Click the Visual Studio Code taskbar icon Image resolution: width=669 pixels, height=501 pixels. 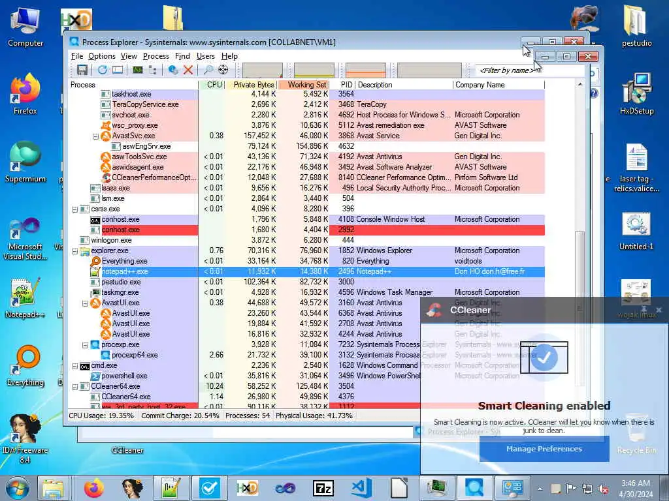361,488
